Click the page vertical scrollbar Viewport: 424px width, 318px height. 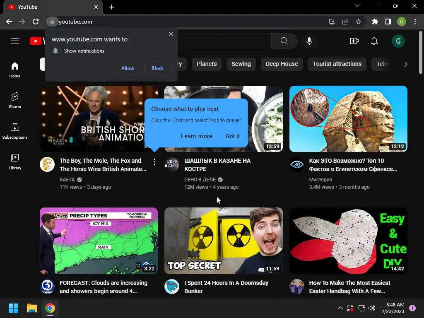tap(421, 53)
